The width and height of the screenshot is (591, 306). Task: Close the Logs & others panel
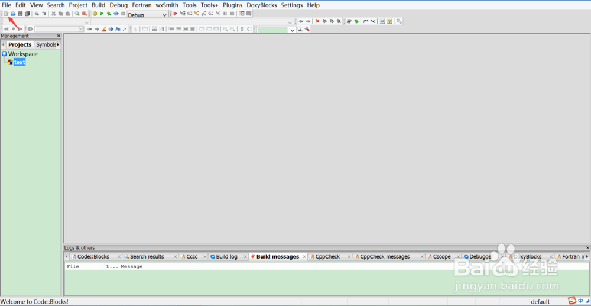(587, 248)
